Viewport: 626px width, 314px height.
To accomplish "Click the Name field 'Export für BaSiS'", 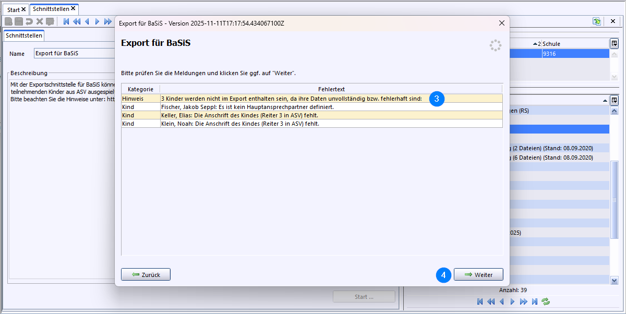I will (73, 53).
